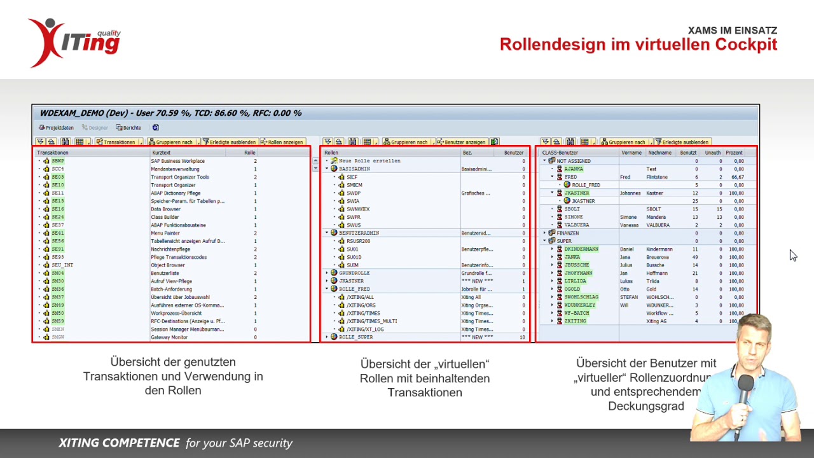Collapse the FRED user node
This screenshot has height=458, width=814.
click(x=553, y=177)
